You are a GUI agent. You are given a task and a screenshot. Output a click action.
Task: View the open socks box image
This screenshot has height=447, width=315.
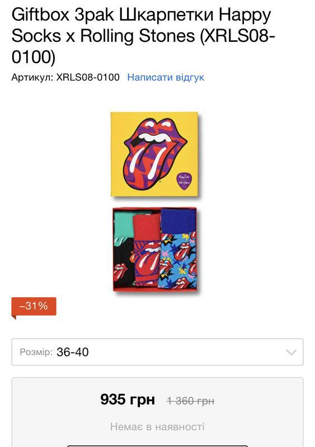coord(155,249)
